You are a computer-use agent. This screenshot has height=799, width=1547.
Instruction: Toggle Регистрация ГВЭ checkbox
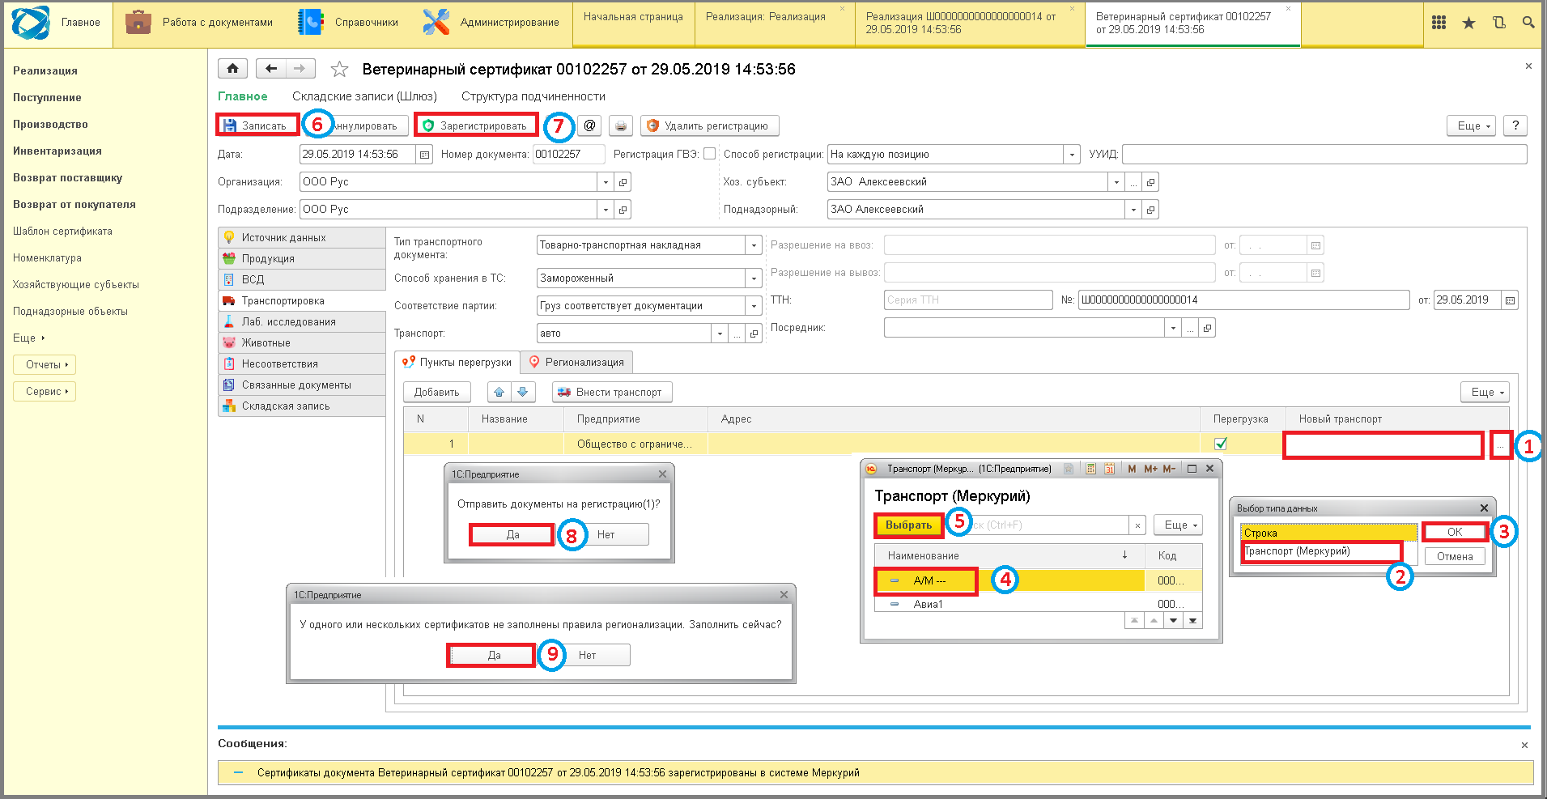[710, 154]
